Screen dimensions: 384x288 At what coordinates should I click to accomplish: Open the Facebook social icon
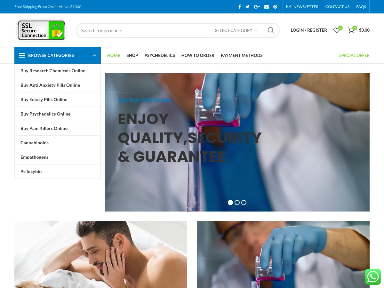click(239, 6)
